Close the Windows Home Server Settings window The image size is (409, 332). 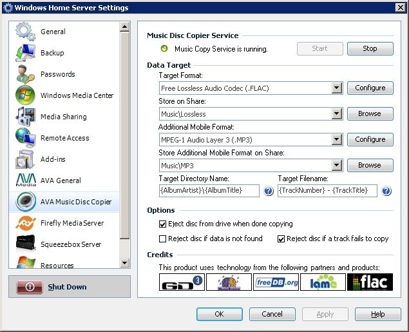click(401, 7)
